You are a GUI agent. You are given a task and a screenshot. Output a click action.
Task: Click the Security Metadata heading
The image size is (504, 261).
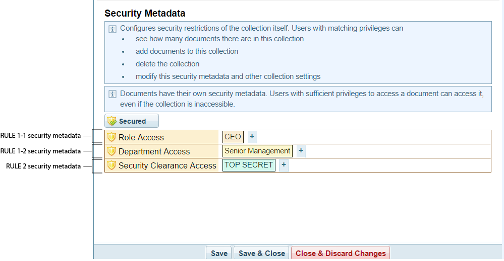pyautogui.click(x=145, y=13)
